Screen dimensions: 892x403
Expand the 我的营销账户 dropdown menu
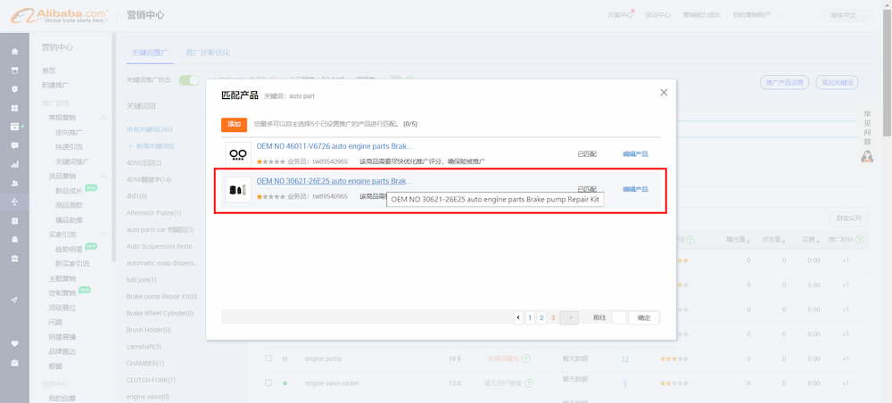click(757, 15)
